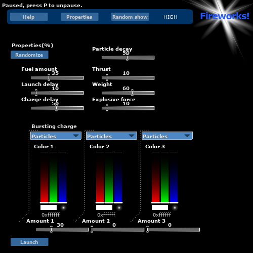Click the Color 3 white swatch

(160, 207)
